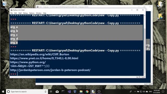Click the shell scrollbar up arrow

click(x=145, y=16)
